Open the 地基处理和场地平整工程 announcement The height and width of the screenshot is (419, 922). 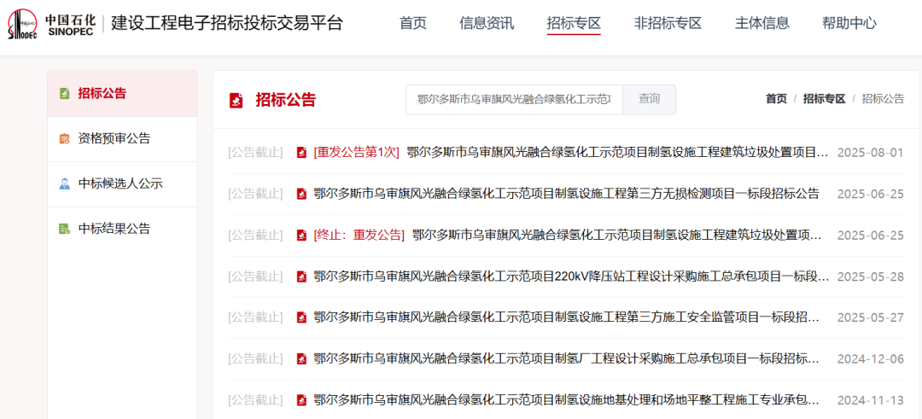566,400
